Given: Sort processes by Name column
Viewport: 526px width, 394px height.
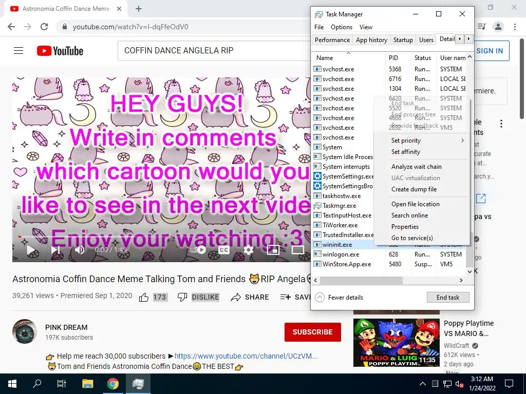Looking at the screenshot, I should (348, 57).
